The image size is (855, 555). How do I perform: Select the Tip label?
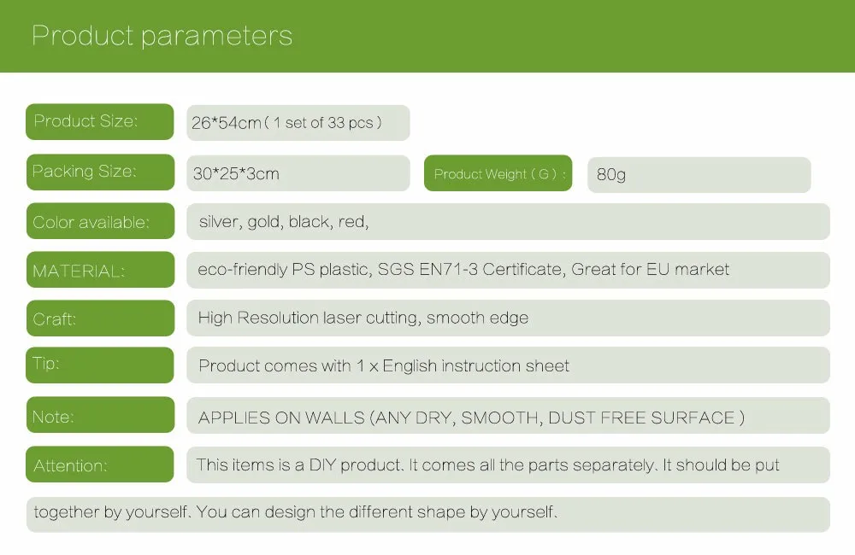pyautogui.click(x=100, y=365)
